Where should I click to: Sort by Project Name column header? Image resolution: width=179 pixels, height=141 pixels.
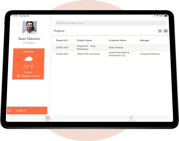(84, 40)
